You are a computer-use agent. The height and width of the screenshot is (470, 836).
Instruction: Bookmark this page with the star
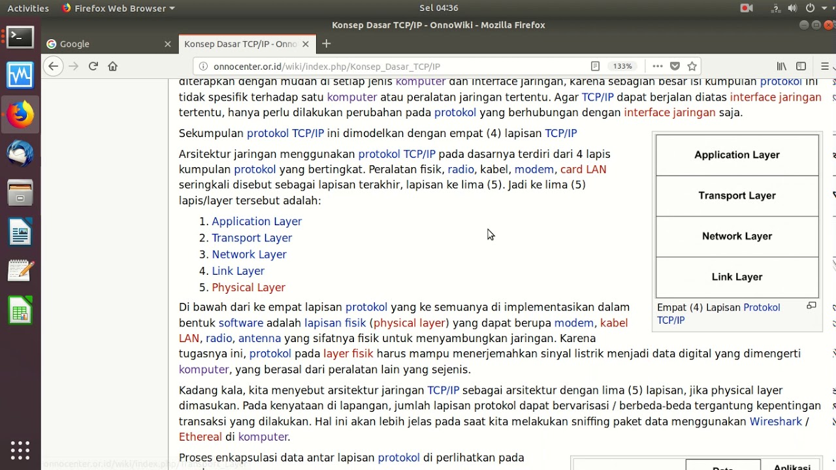pos(692,66)
